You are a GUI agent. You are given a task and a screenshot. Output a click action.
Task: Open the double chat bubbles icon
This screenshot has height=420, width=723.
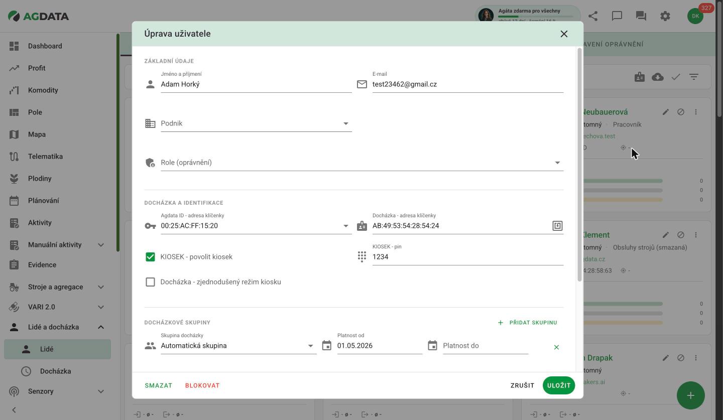pyautogui.click(x=641, y=16)
